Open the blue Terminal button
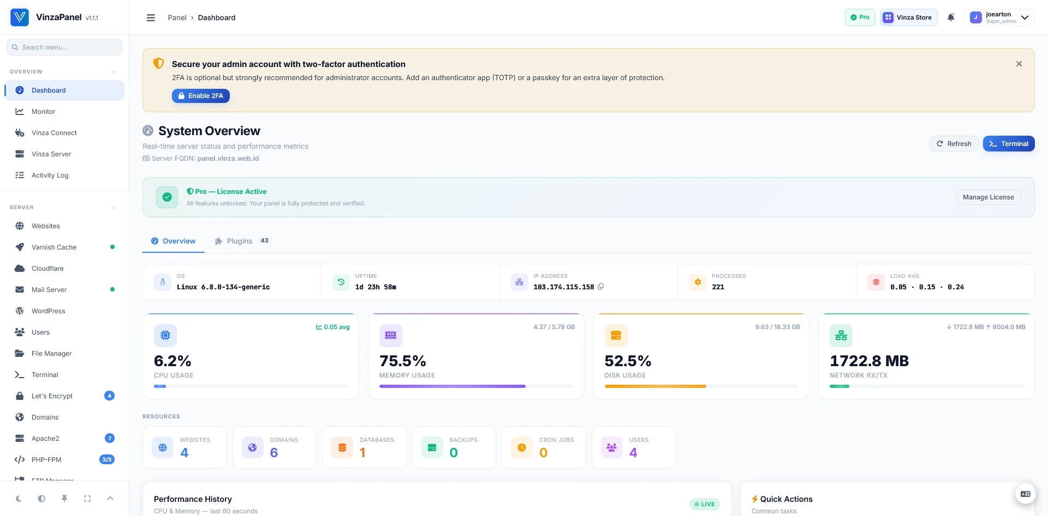1048x516 pixels. (1009, 144)
